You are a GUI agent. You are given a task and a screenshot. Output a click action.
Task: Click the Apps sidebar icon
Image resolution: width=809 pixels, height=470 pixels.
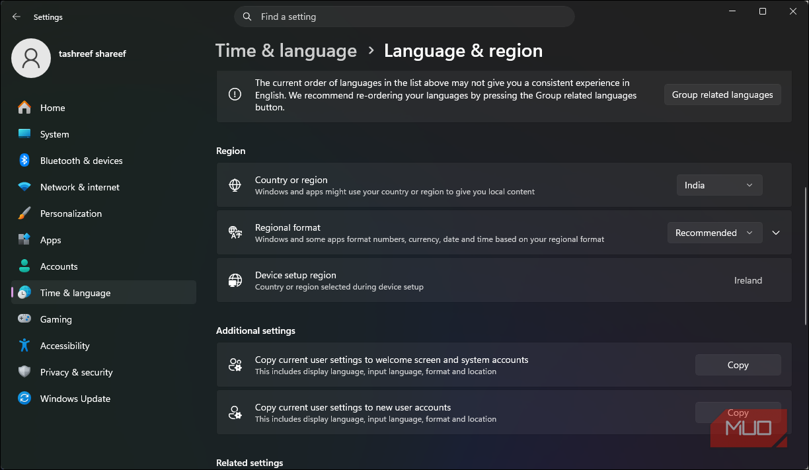[x=24, y=240]
